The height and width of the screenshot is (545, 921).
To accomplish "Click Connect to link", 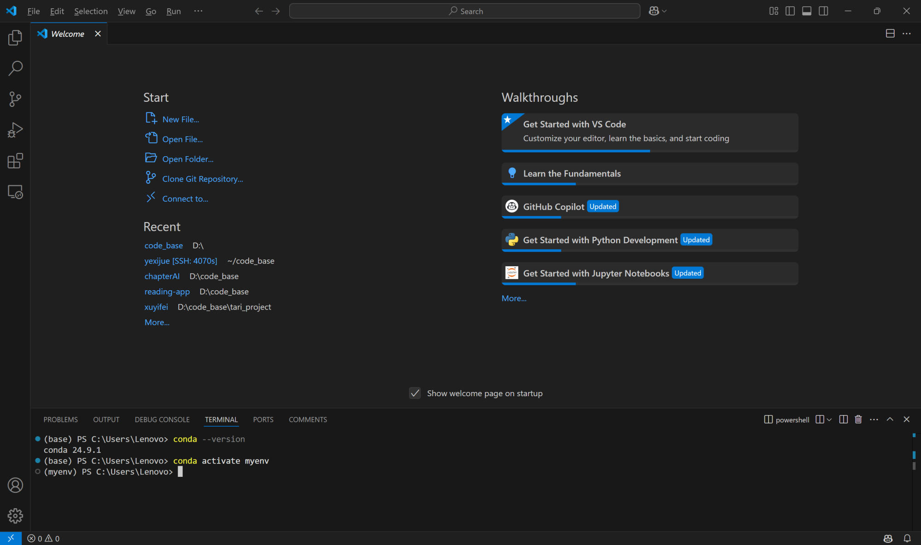I will (185, 198).
